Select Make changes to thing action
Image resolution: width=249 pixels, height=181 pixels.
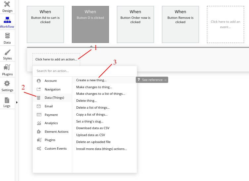(x=94, y=87)
